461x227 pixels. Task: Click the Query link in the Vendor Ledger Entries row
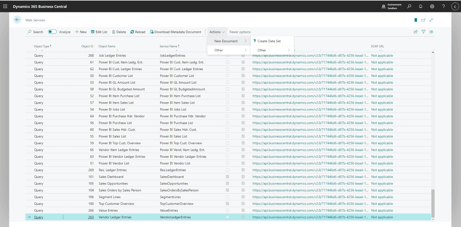pyautogui.click(x=39, y=217)
